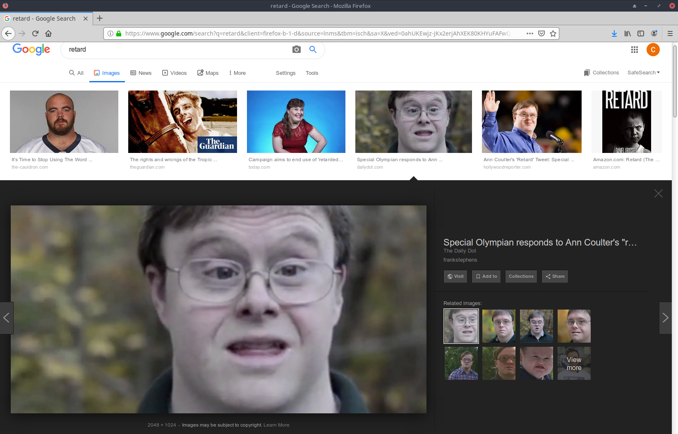This screenshot has width=678, height=434.
Task: Show next image in preview
Action: point(665,318)
